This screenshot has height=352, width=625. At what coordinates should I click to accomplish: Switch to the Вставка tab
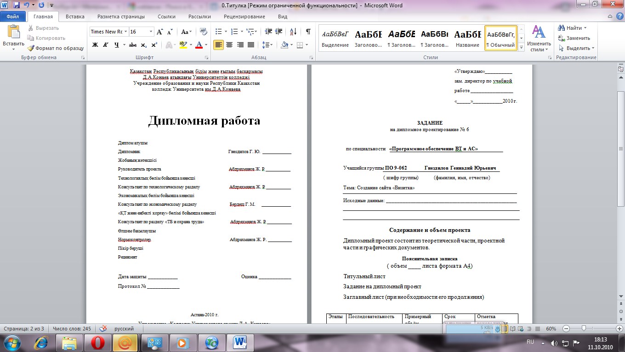[x=75, y=16]
